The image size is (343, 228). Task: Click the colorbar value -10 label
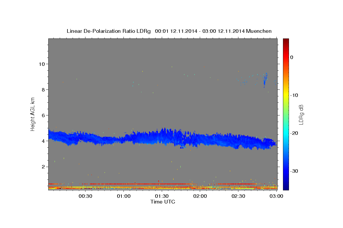[x=294, y=95]
